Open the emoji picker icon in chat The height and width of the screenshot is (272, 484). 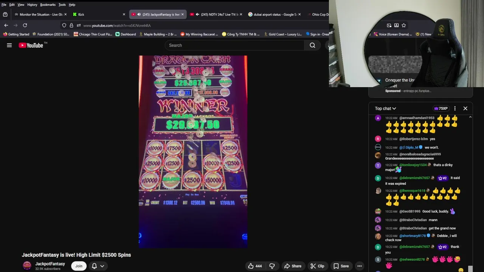[461, 270]
